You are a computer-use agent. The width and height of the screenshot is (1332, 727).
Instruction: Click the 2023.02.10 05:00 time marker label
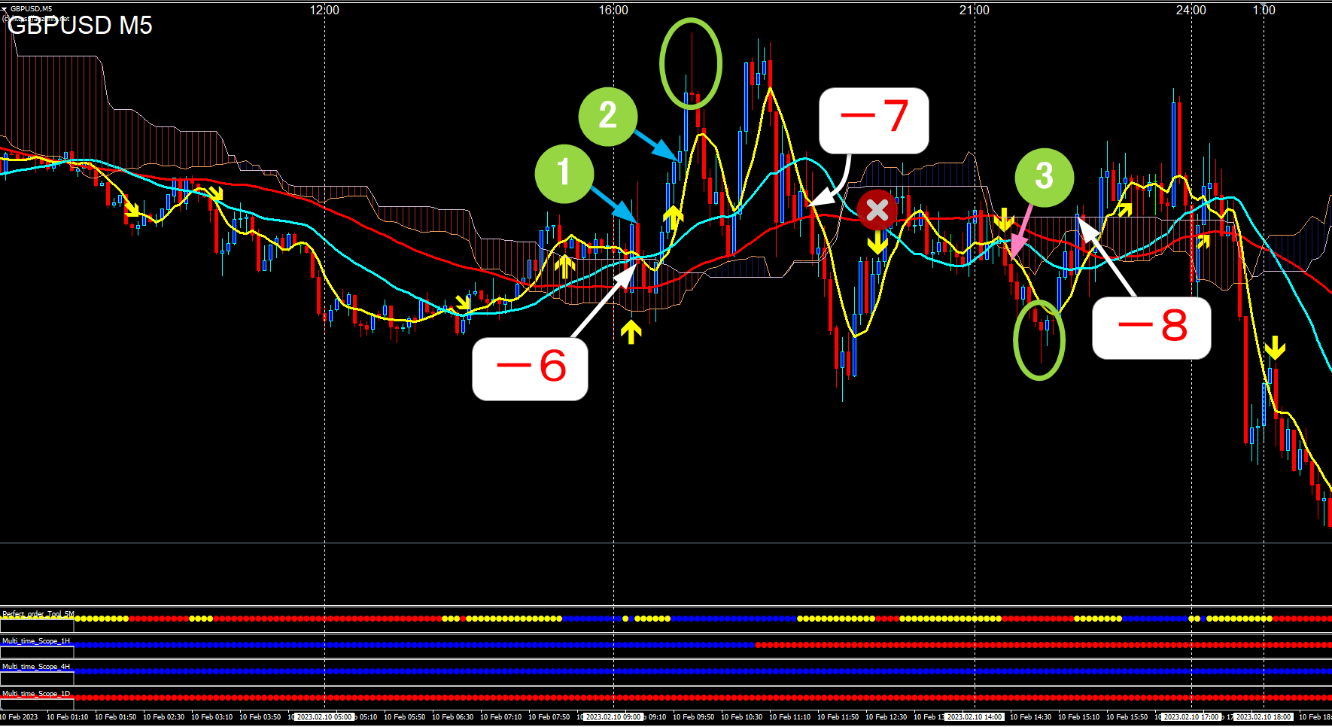pos(324,717)
